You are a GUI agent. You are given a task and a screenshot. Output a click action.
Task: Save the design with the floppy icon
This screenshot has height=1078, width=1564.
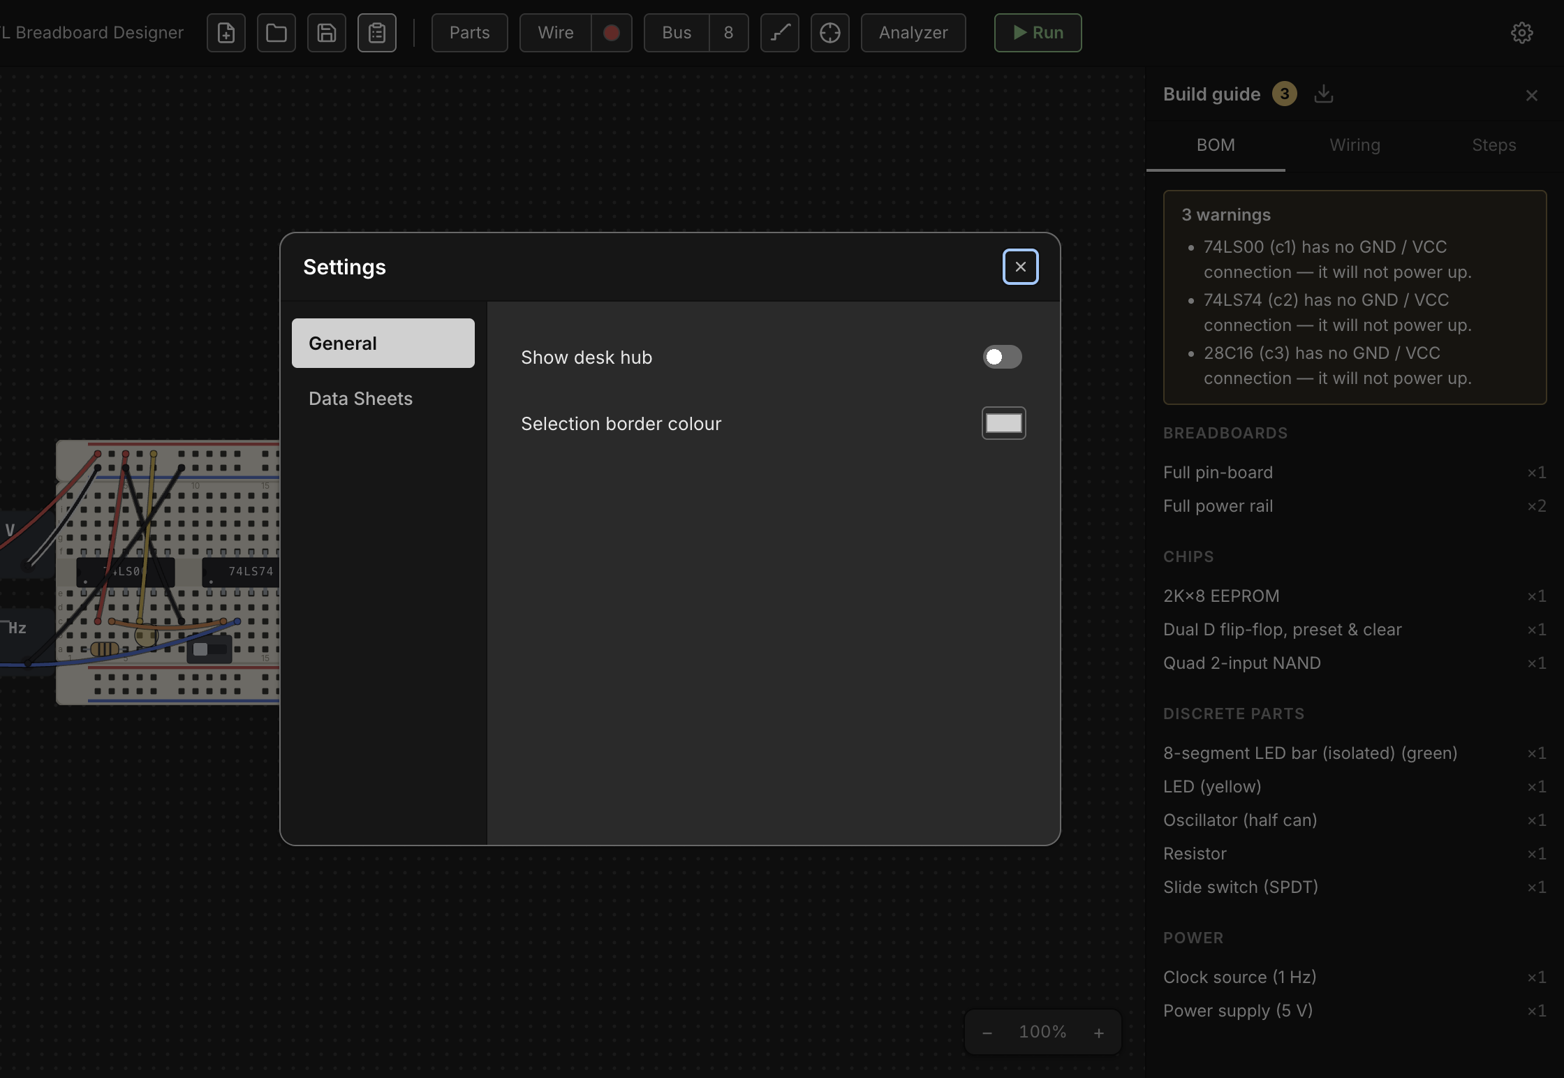[x=327, y=33]
